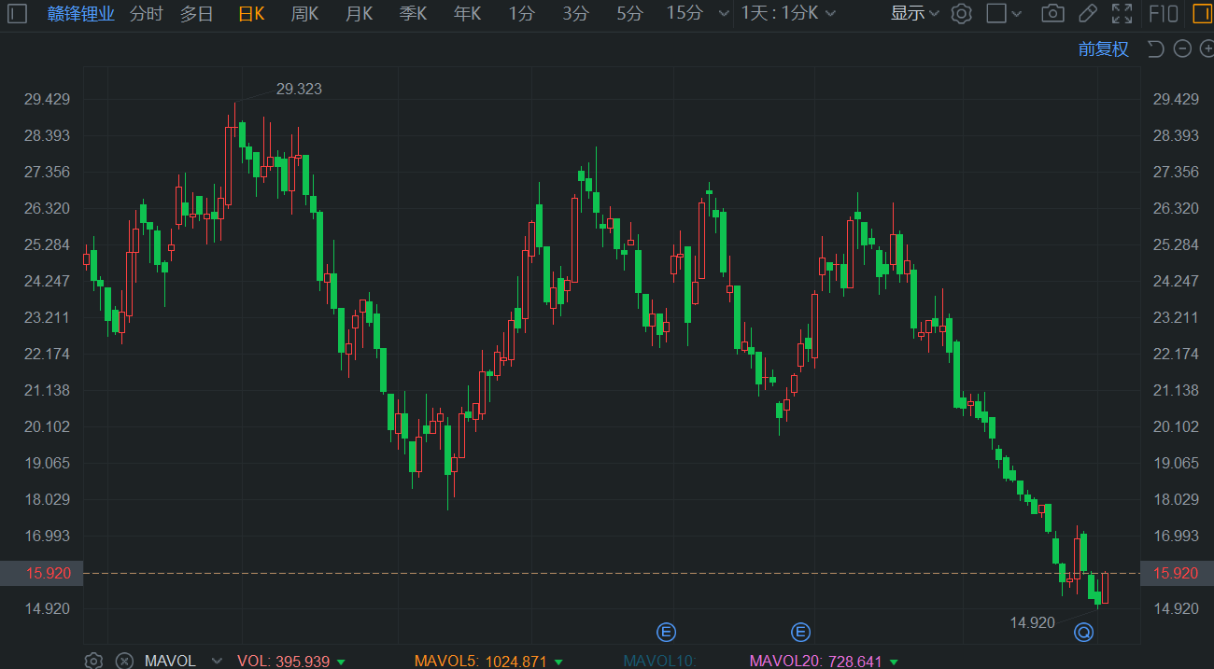Zoom out the chart with the minus icon
1214x669 pixels.
1181,48
